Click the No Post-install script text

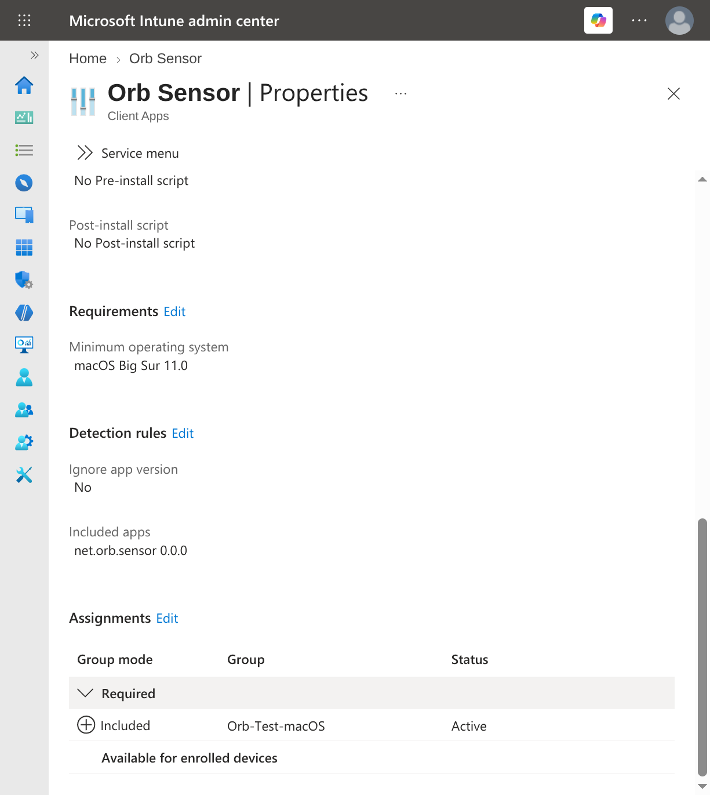coord(134,244)
